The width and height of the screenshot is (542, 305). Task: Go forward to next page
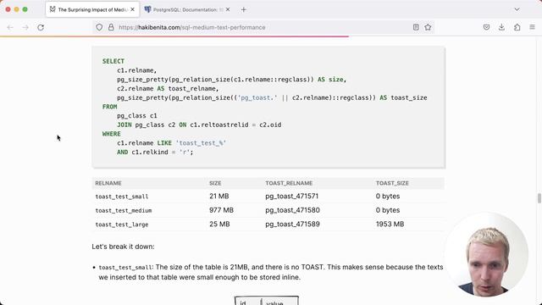[25, 27]
